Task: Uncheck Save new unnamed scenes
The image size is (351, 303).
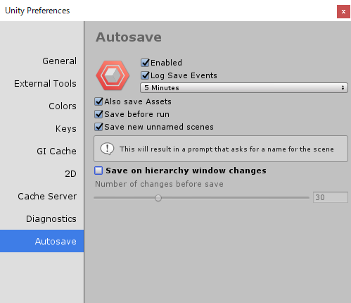Action: (x=98, y=127)
